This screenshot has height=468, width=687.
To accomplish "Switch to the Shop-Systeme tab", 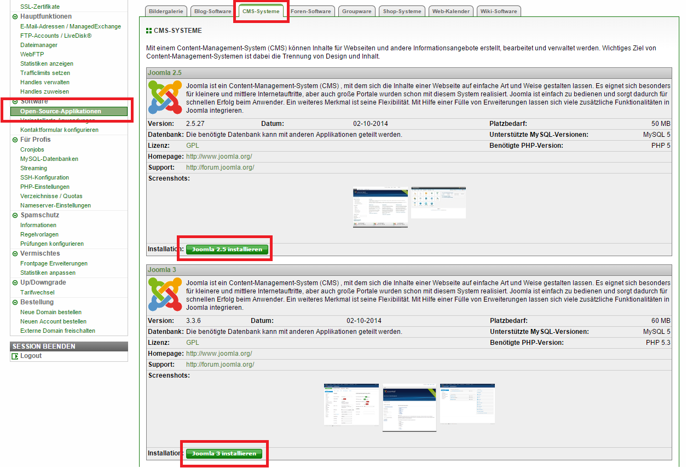I will point(402,11).
